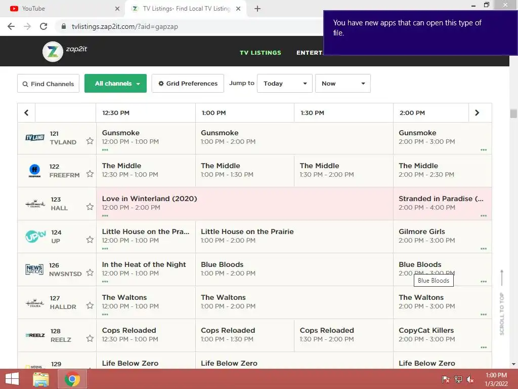Image resolution: width=518 pixels, height=389 pixels.
Task: Expand dots in Blue Bloods 2:00 PM cell
Action: (x=484, y=282)
